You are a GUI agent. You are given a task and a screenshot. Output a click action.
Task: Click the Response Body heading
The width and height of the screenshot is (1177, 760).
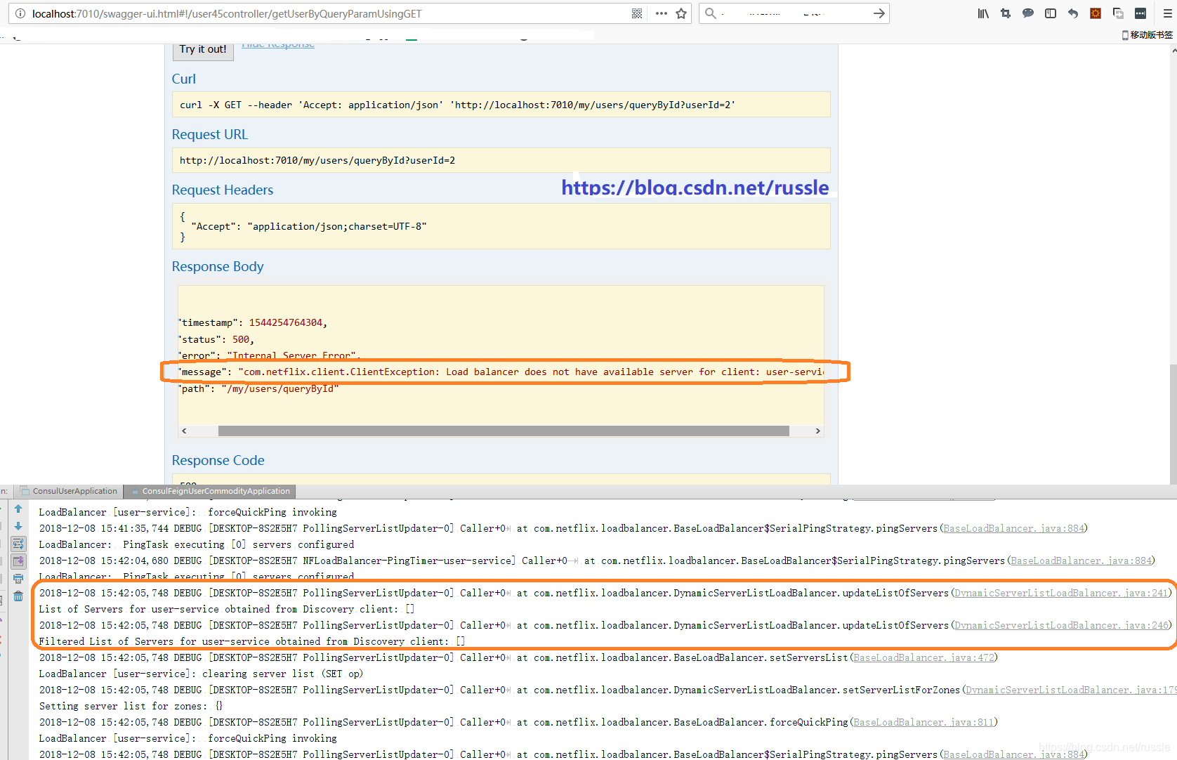(x=218, y=266)
